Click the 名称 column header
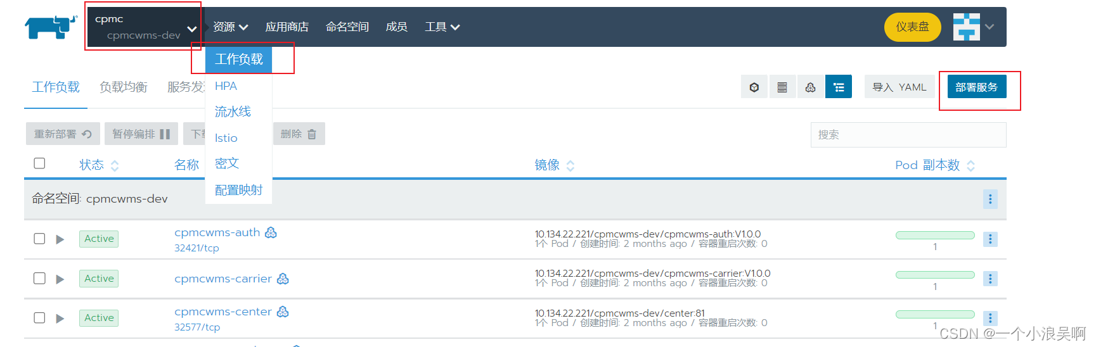 coord(186,165)
